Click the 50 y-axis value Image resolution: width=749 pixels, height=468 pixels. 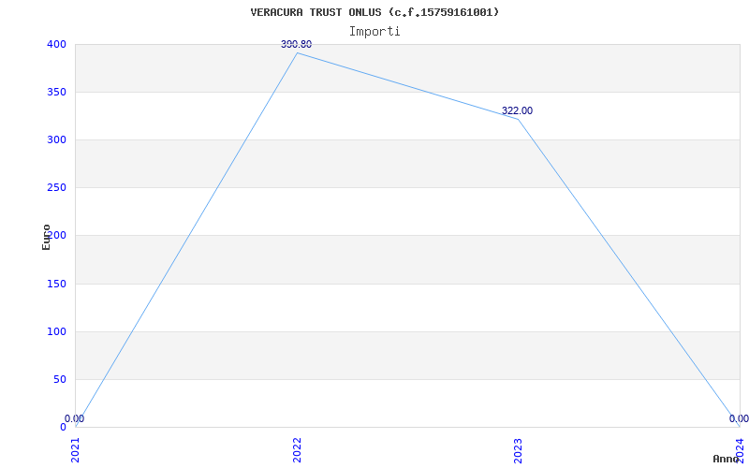tap(60, 380)
